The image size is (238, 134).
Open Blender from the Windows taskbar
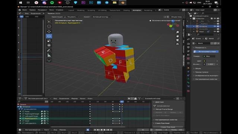pyautogui.click(x=122, y=3)
